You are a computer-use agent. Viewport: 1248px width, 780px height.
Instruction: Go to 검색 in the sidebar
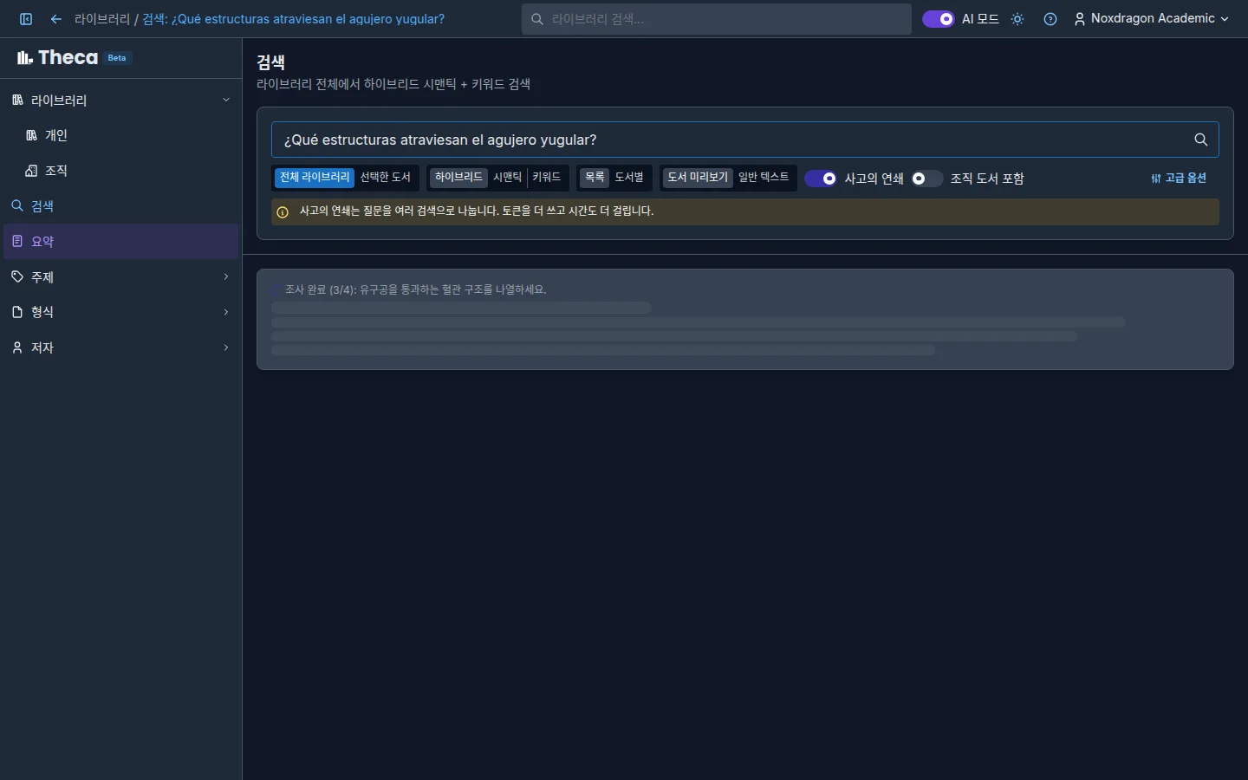click(x=121, y=206)
